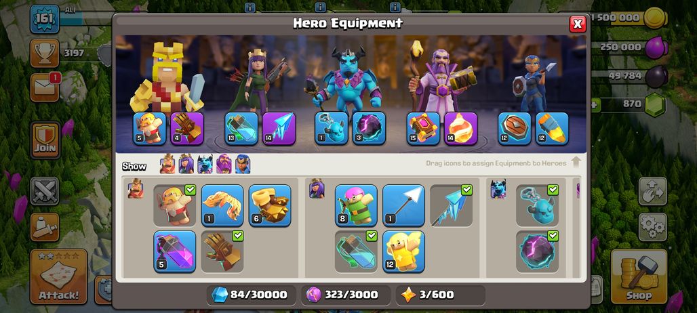Pick the Archer Puppet level 8 equipment
Viewport: 697px width, 313px height.
coord(356,205)
